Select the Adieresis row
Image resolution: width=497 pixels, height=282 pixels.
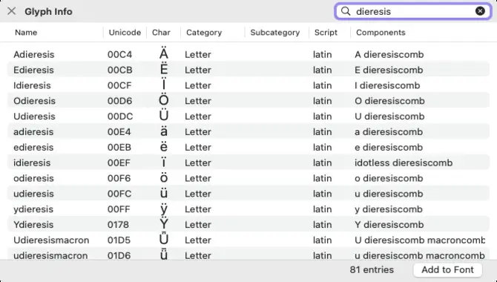pos(249,54)
